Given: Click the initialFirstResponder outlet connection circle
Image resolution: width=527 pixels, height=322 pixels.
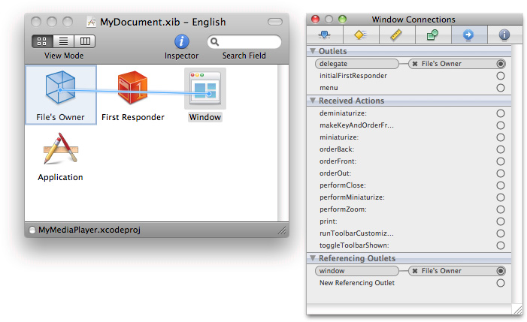Looking at the screenshot, I should click(501, 76).
